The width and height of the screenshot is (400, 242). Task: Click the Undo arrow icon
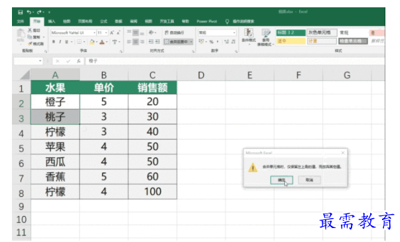click(29, 12)
